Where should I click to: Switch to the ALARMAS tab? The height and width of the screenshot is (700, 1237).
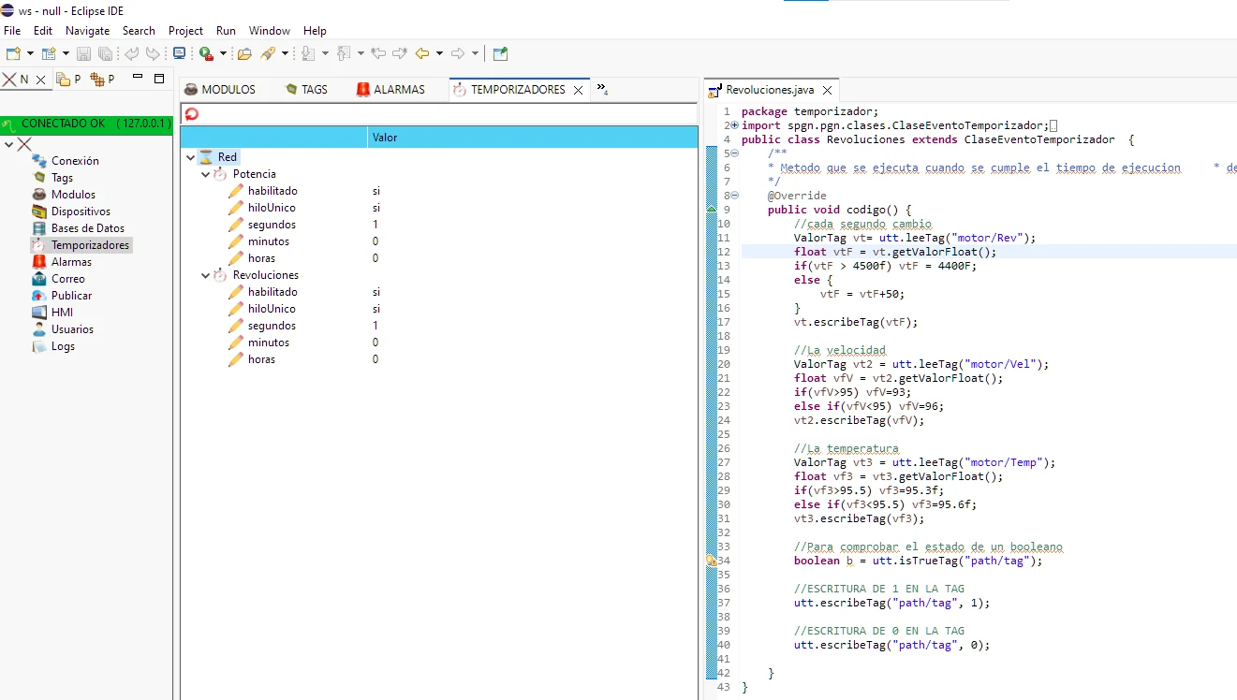(x=398, y=90)
